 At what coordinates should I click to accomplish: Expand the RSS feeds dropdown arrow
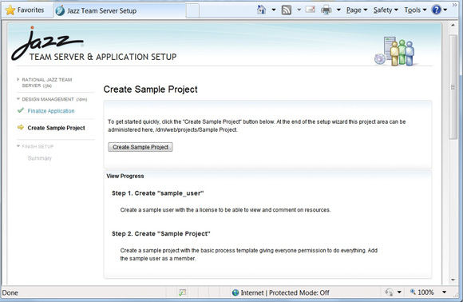[x=299, y=10]
